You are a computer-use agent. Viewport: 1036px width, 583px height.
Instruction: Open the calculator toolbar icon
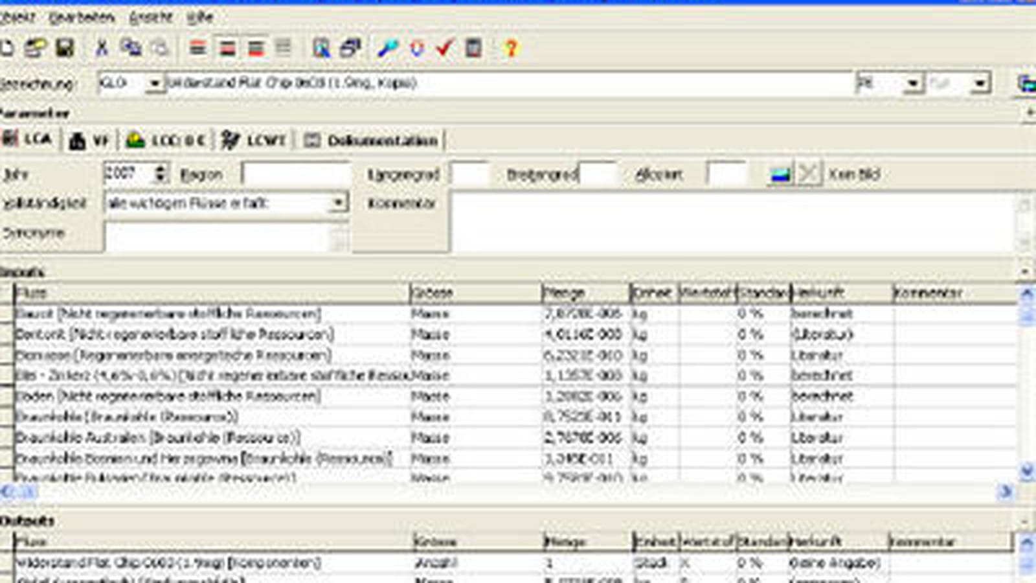point(474,48)
